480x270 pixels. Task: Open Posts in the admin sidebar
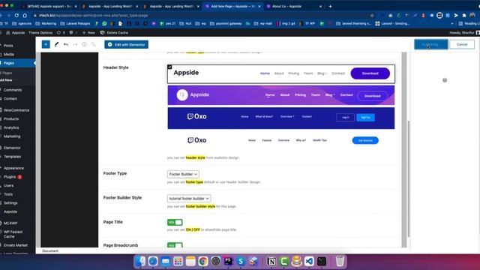click(x=8, y=45)
